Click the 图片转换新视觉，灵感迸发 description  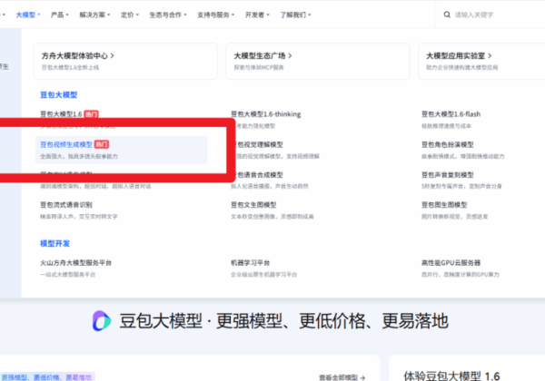455,217
